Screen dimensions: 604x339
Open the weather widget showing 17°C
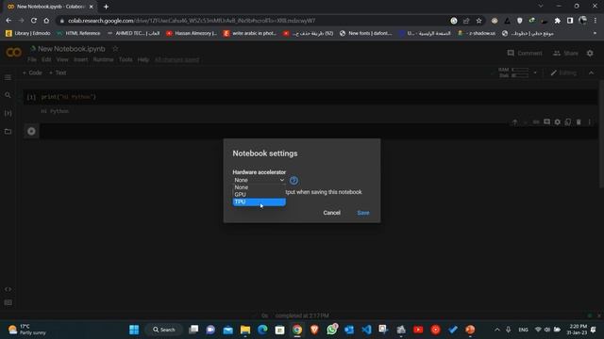[x=27, y=330]
